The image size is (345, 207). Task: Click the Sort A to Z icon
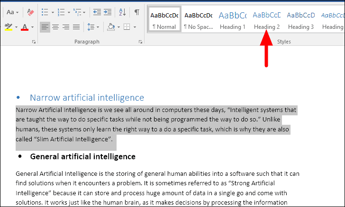point(122,12)
